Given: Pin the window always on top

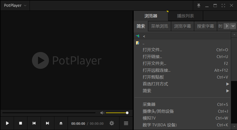Looking at the screenshot, I should (199, 6).
